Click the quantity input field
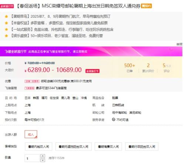Viewport: 185px width, 164px height. click(x=32, y=158)
